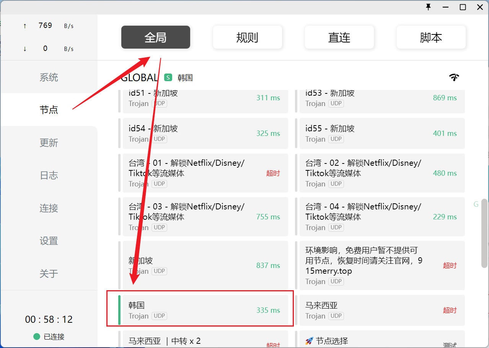Click the green S badge next to GLOBAL

pyautogui.click(x=168, y=77)
